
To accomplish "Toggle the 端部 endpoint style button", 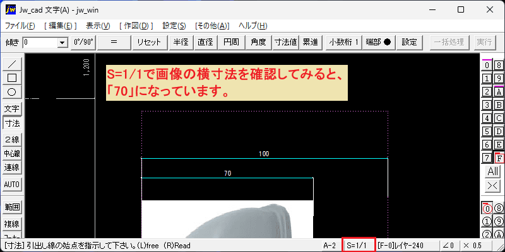I will click(x=379, y=42).
